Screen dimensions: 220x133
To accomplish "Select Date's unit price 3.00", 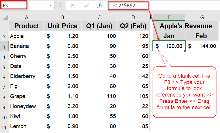I will [63, 66].
